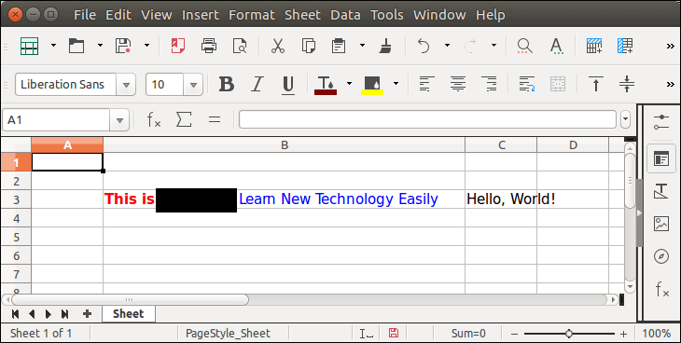The height and width of the screenshot is (343, 681).
Task: Open the Name Box dropdown arrow
Action: click(x=119, y=120)
